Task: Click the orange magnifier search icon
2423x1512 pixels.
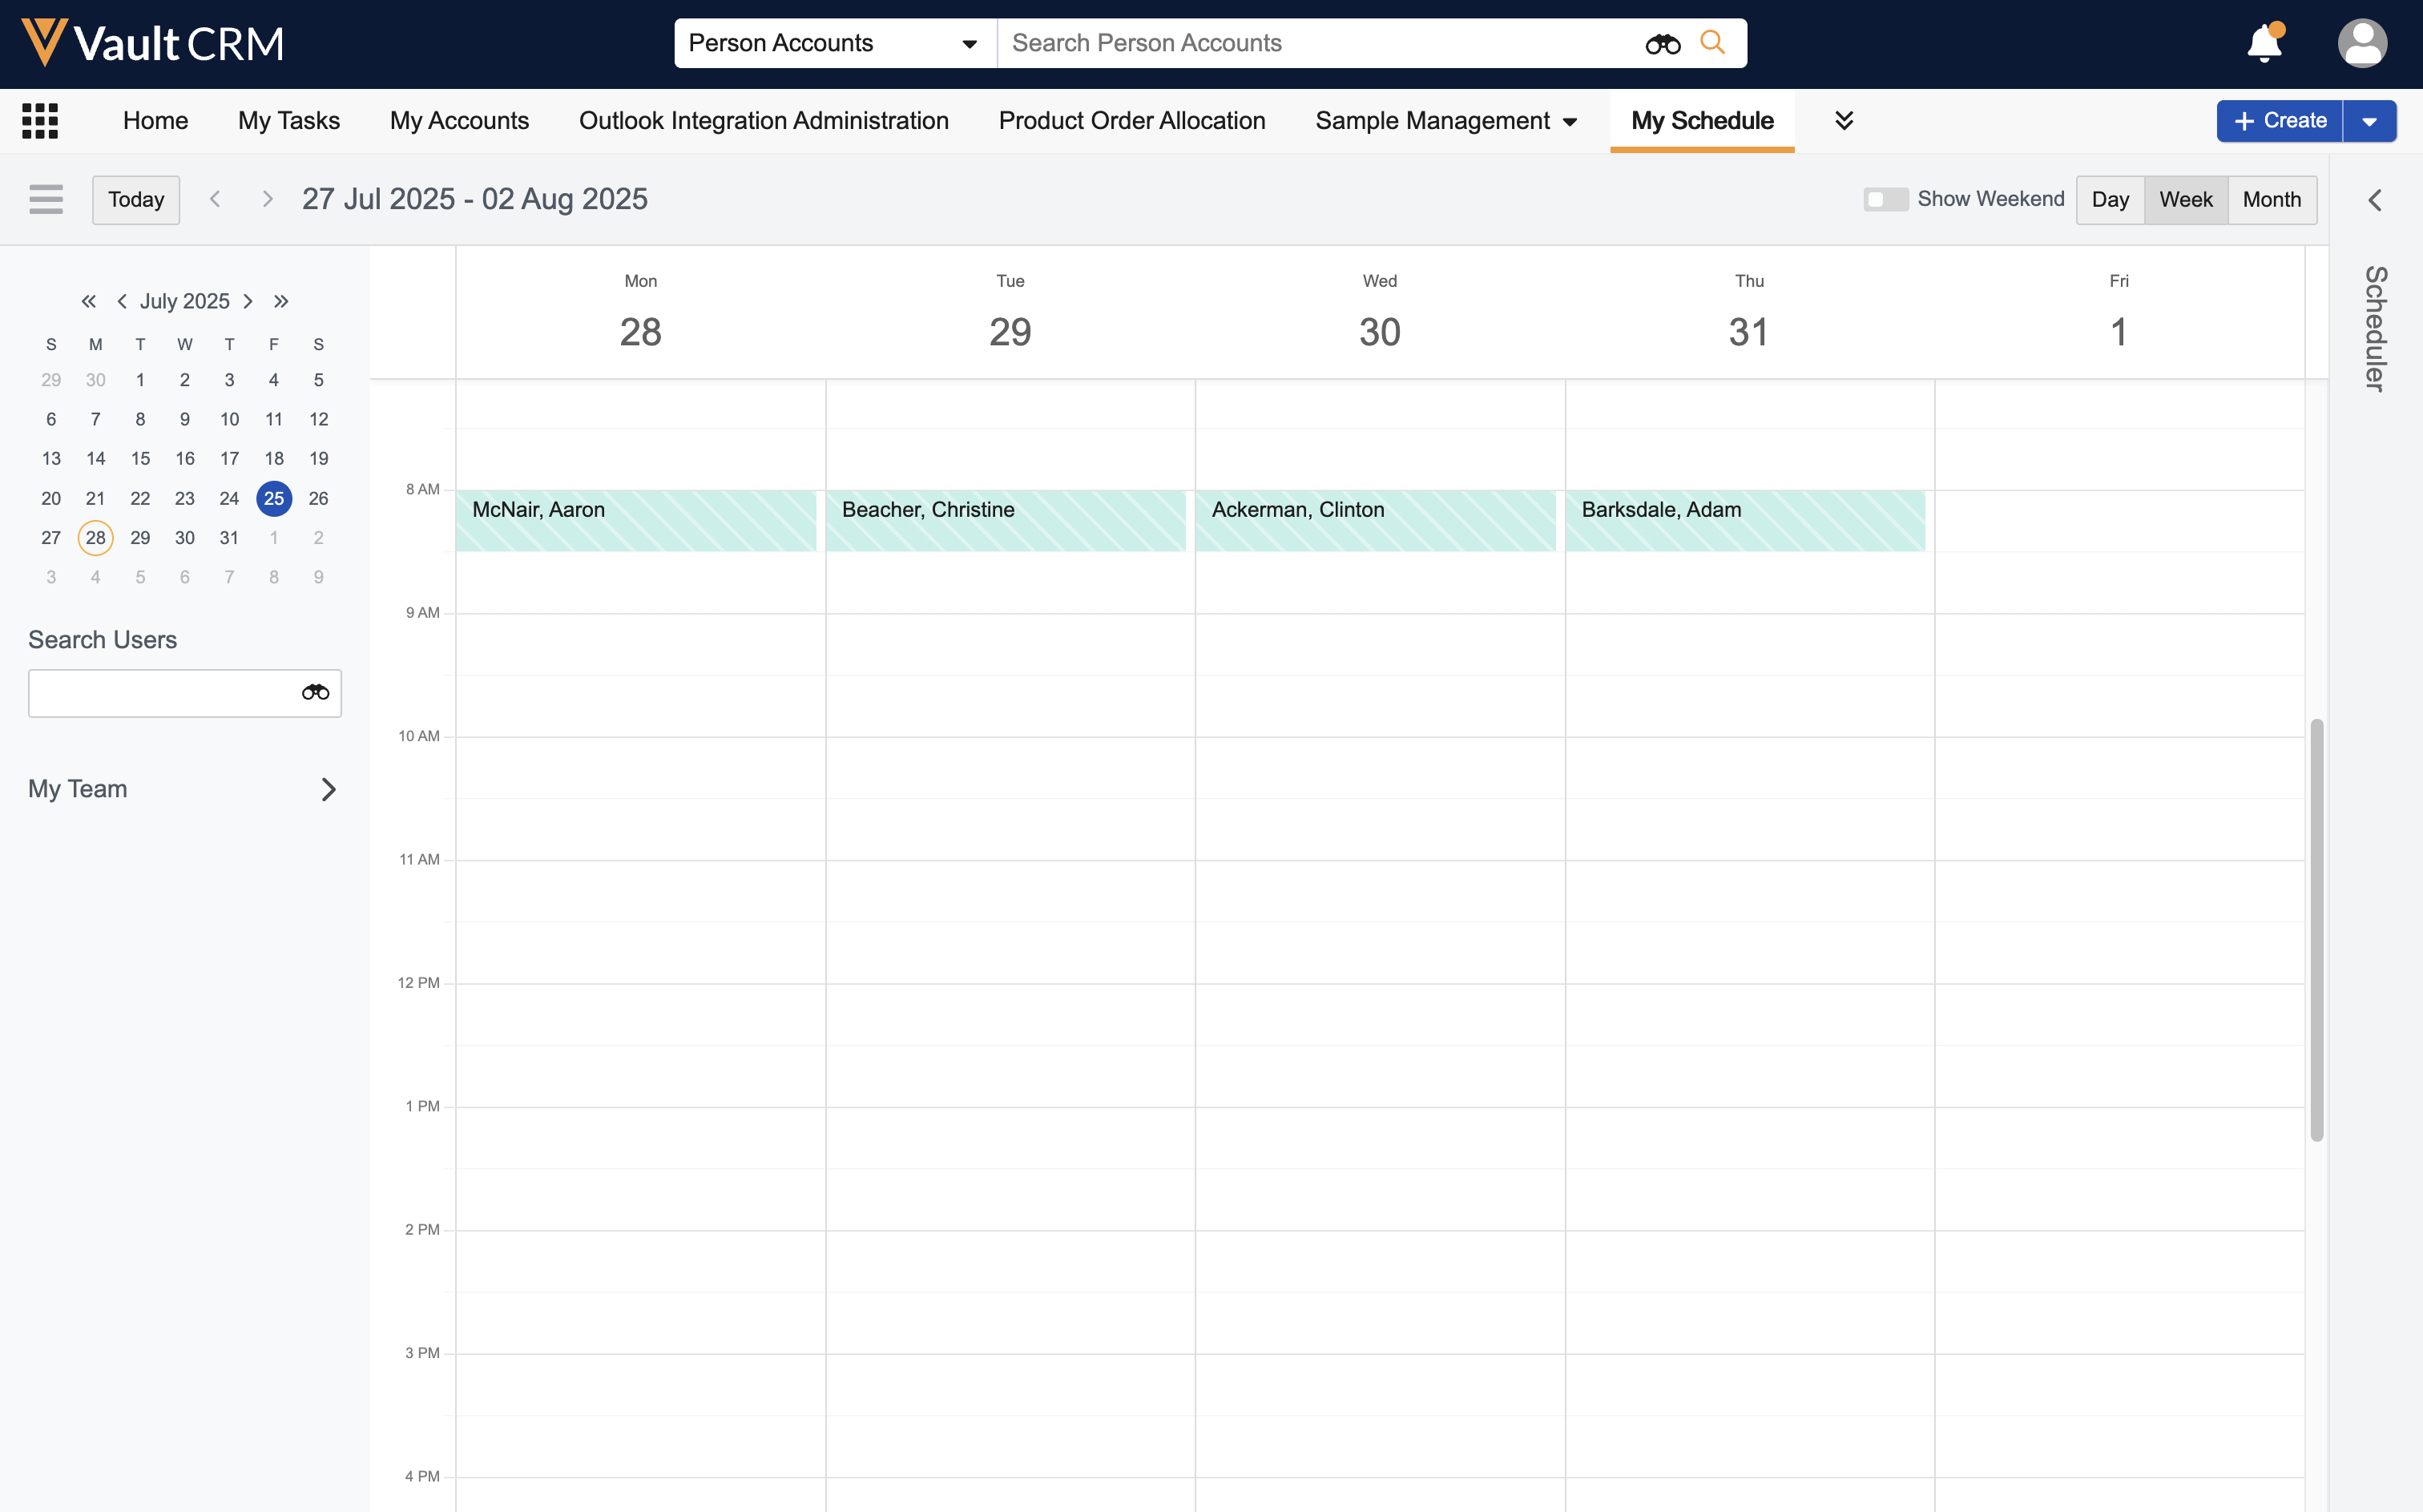Action: point(1712,43)
